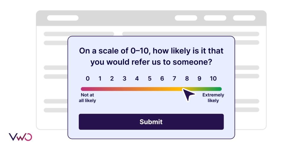Viewport: 303px width, 150px height.
Task: Select rating 0 on the scale
Action: (x=88, y=79)
